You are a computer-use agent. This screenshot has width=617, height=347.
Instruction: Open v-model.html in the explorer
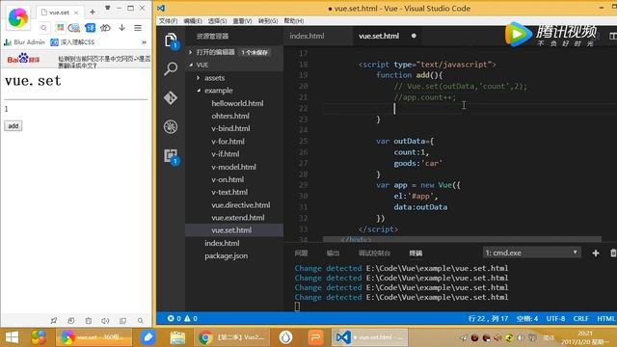tap(233, 167)
